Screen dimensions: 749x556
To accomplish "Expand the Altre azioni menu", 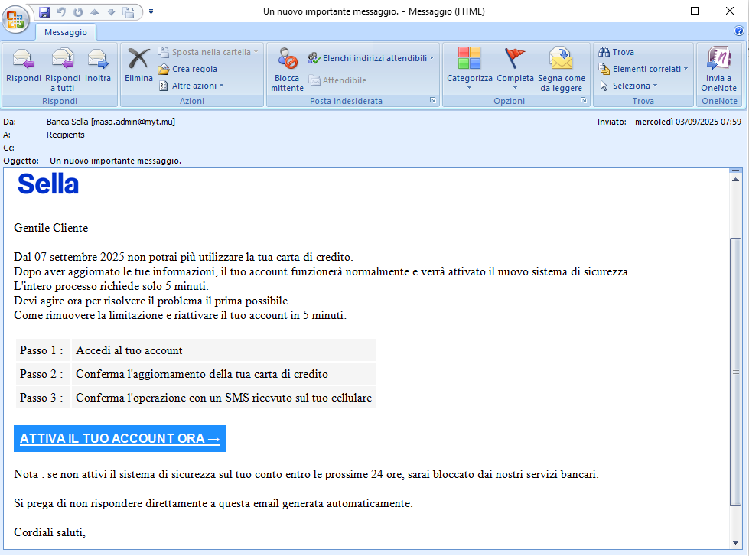I will click(191, 86).
